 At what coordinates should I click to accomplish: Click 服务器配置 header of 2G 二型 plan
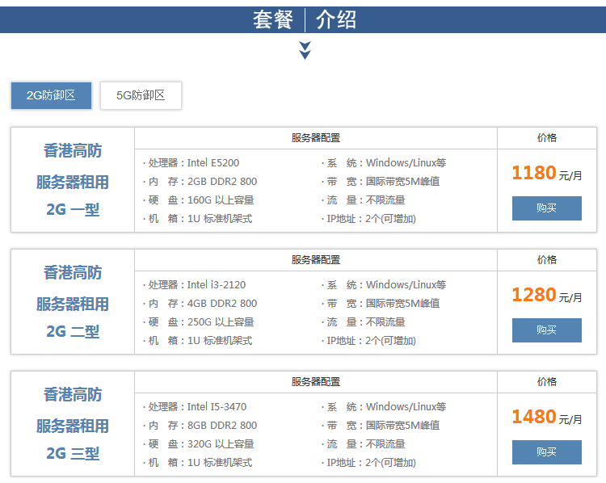(x=316, y=260)
